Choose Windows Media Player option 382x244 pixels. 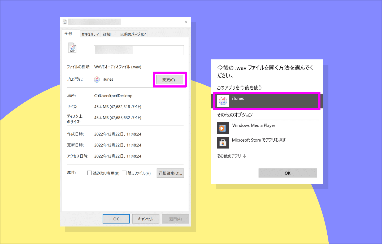[x=267, y=128]
